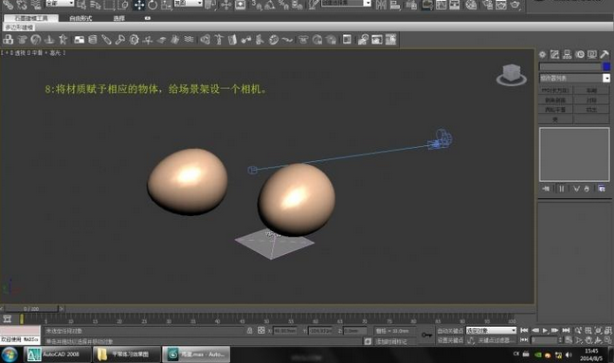Toggle Keyboard Shortcut Override
The height and width of the screenshot is (363, 614).
point(240,5)
